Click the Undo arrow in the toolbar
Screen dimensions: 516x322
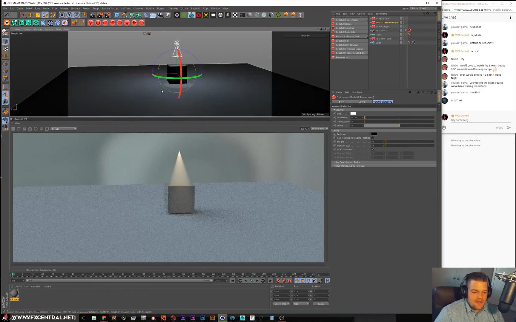[7, 15]
